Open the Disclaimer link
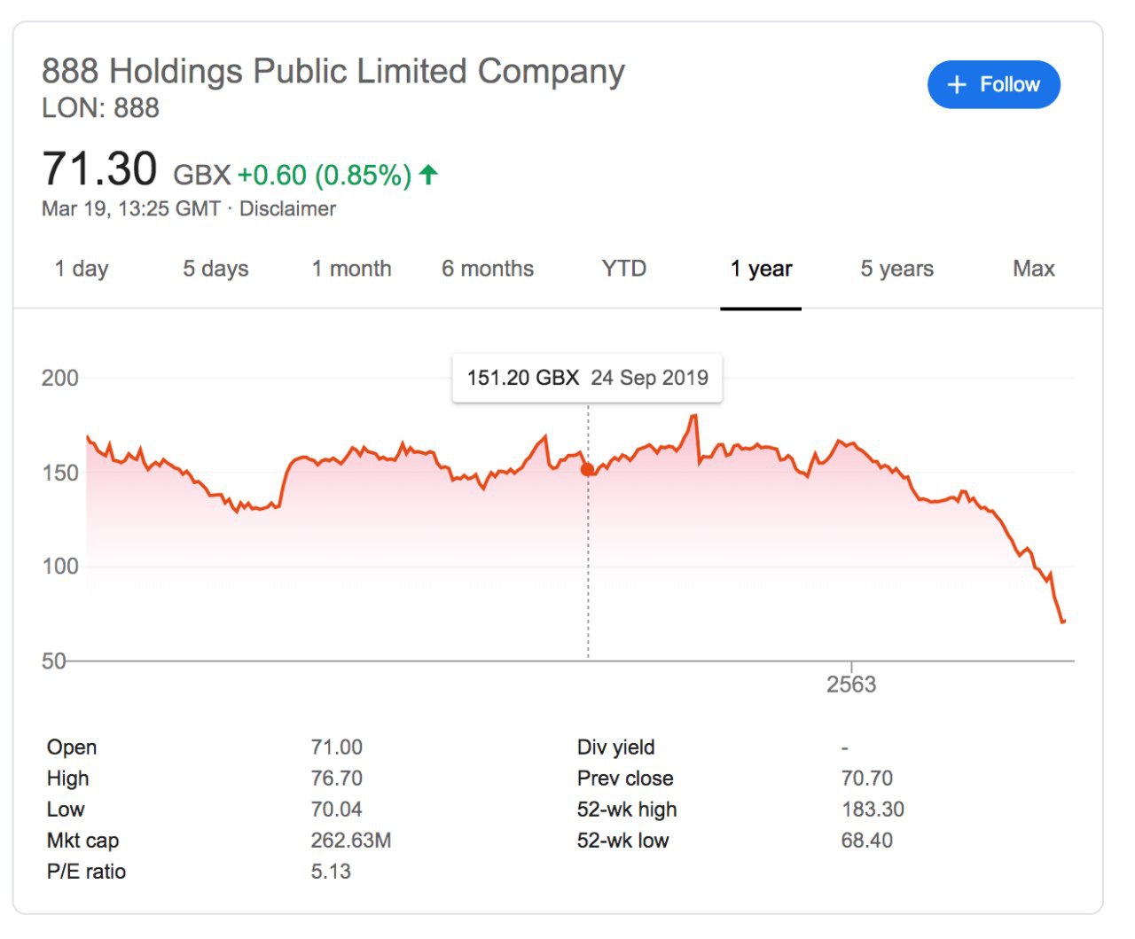The image size is (1135, 939). point(287,209)
